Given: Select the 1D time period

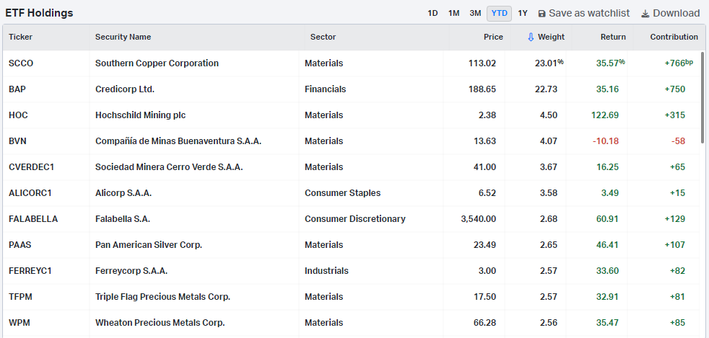Looking at the screenshot, I should tap(432, 13).
